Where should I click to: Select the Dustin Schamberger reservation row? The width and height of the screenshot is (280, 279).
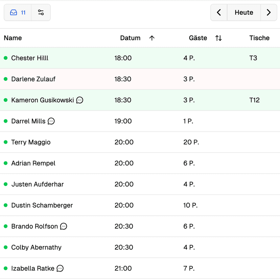[42, 205]
